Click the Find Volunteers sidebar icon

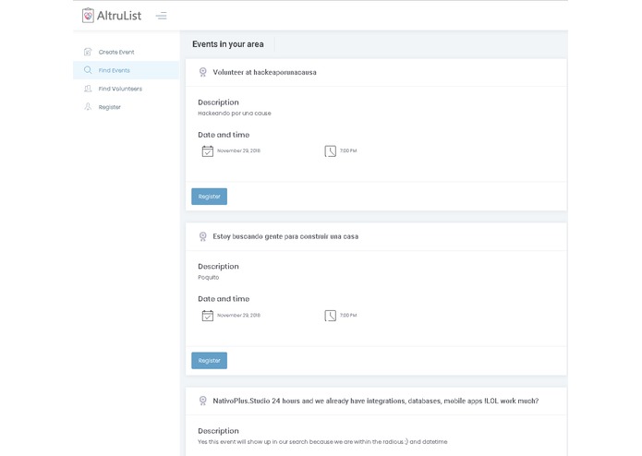[x=88, y=89]
